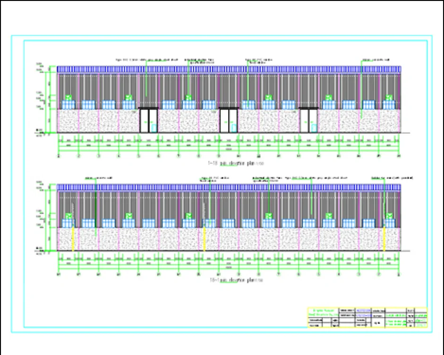Click the leftmost yellow column in lower elevation

click(73, 238)
